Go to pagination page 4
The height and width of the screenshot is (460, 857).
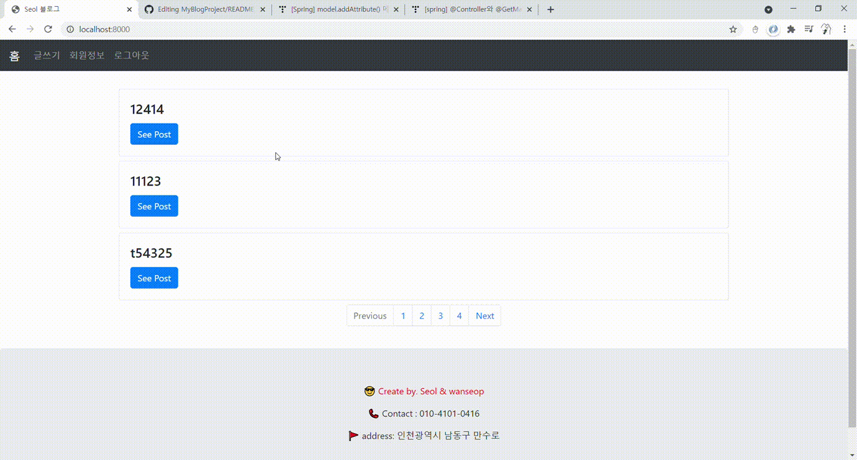point(459,315)
